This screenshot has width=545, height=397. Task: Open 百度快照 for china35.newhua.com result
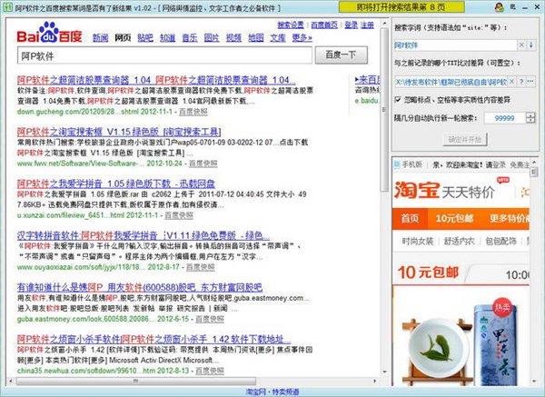(210, 371)
